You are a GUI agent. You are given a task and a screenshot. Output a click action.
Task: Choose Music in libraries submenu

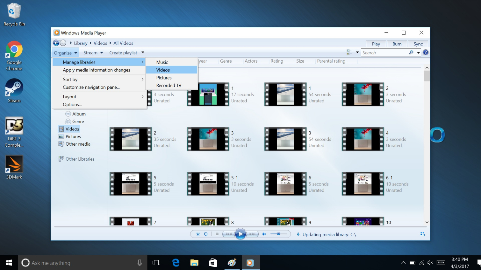coord(171,62)
